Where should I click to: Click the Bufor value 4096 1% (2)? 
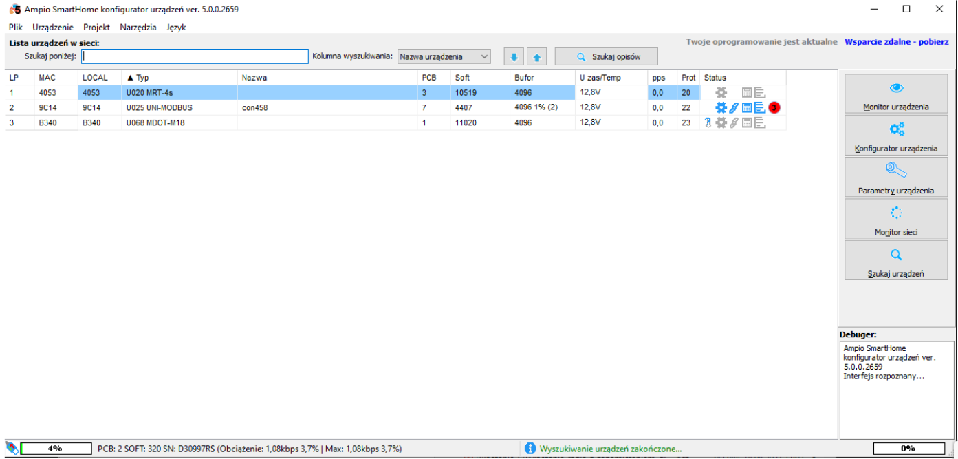pos(536,107)
